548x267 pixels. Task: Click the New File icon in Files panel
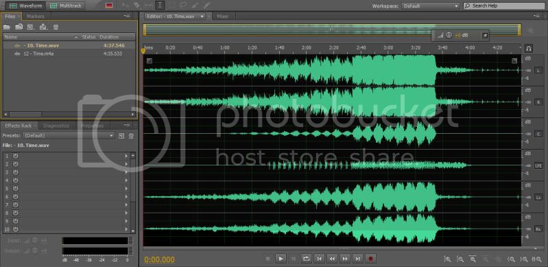coord(31,27)
